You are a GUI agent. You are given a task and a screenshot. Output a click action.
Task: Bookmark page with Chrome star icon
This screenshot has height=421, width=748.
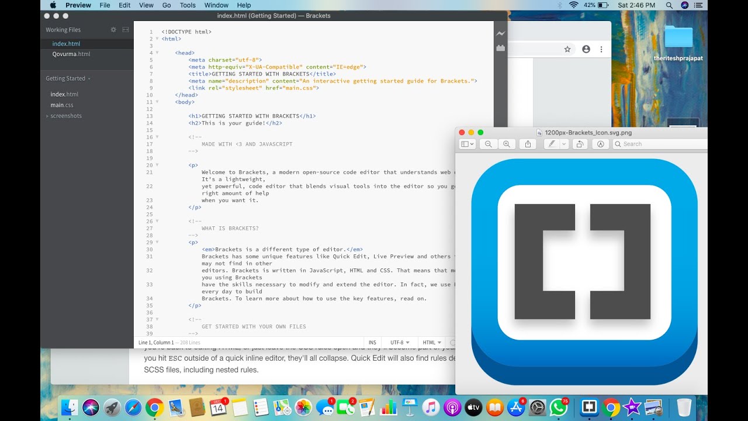[567, 50]
